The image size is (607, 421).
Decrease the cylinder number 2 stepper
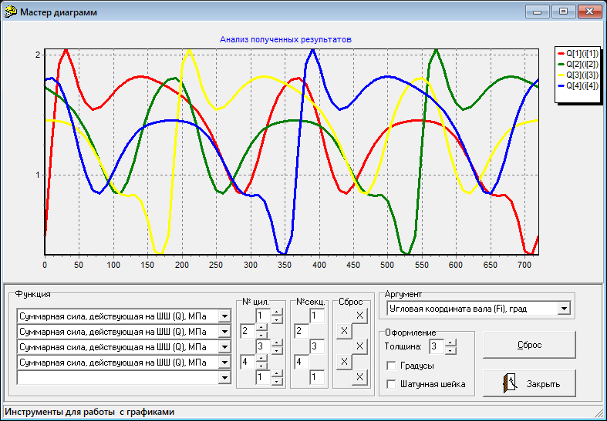[261, 335]
